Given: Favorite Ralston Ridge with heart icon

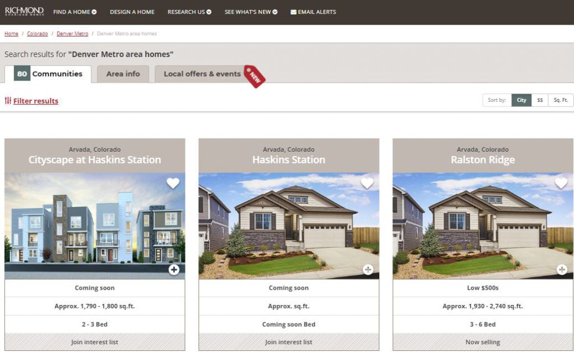Looking at the screenshot, I should 561,183.
